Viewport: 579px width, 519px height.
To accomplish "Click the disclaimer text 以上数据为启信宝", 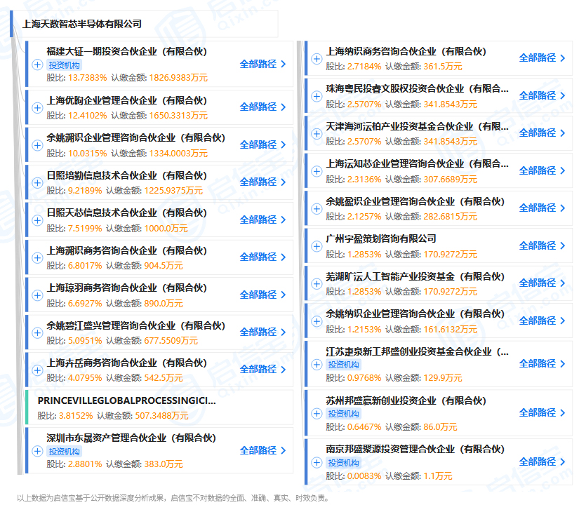I will coord(173,499).
